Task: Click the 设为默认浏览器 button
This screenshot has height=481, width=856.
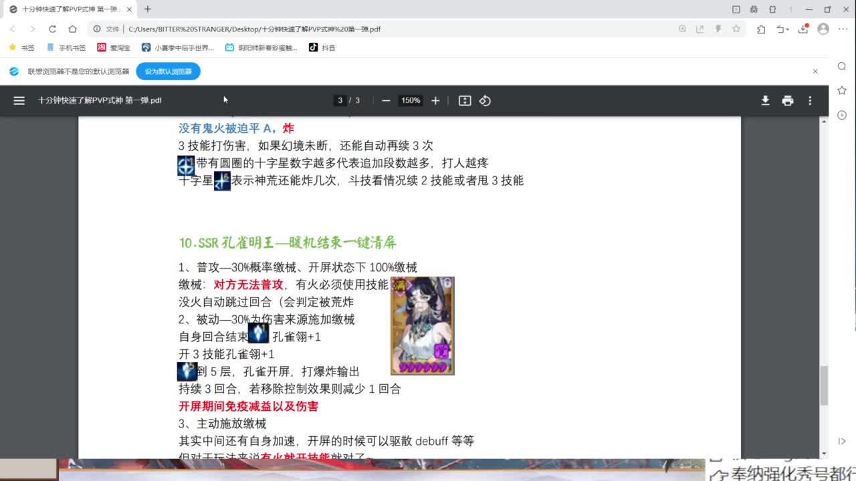Action: click(x=167, y=71)
